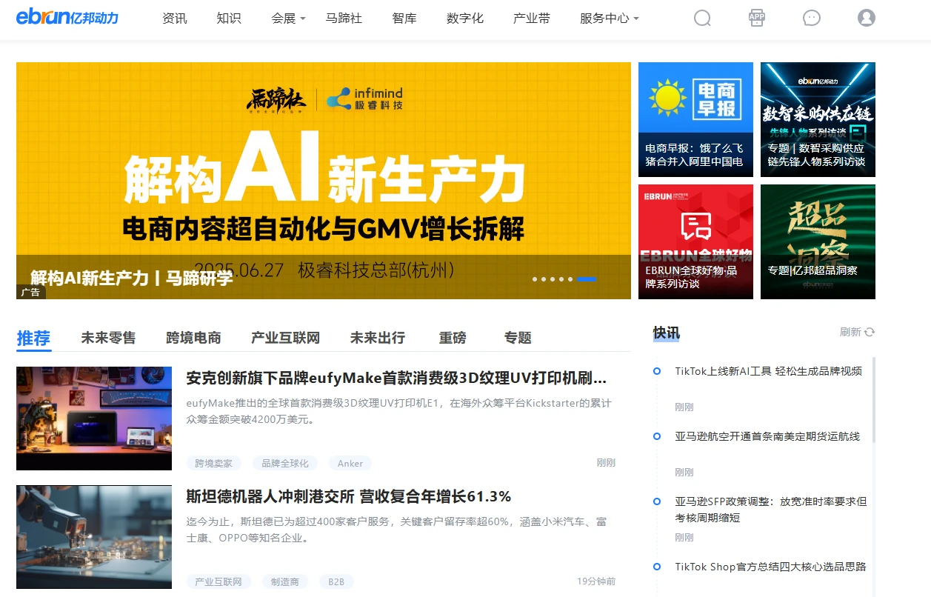Select the first carousel dot
The height and width of the screenshot is (597, 931).
click(535, 279)
